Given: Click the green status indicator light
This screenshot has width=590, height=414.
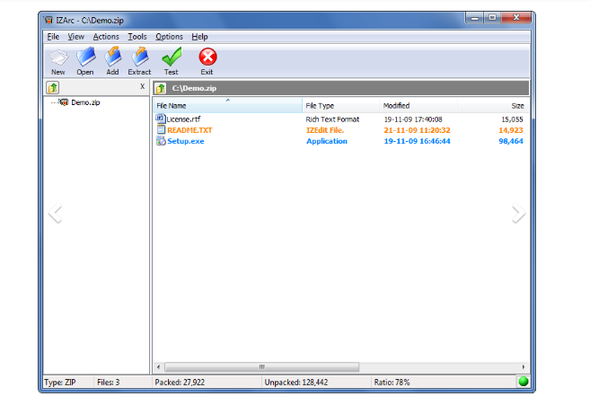Looking at the screenshot, I should [x=523, y=382].
